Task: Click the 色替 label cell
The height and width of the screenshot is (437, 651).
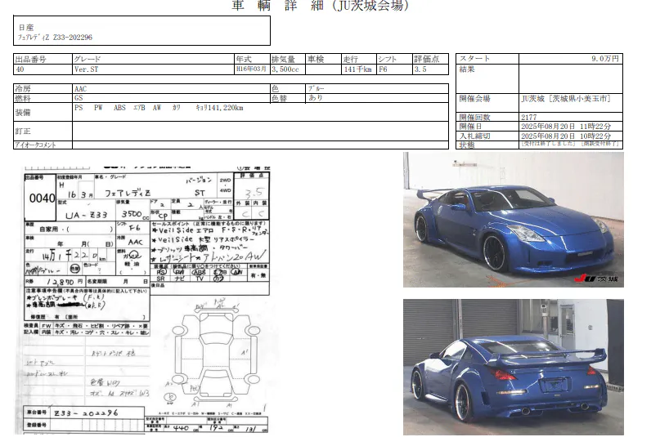Action: coord(280,98)
